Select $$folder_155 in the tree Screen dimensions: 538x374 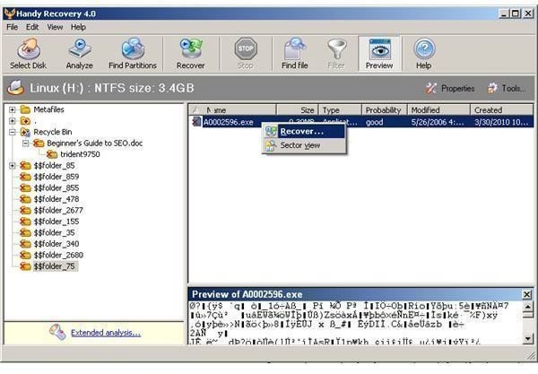coord(56,222)
